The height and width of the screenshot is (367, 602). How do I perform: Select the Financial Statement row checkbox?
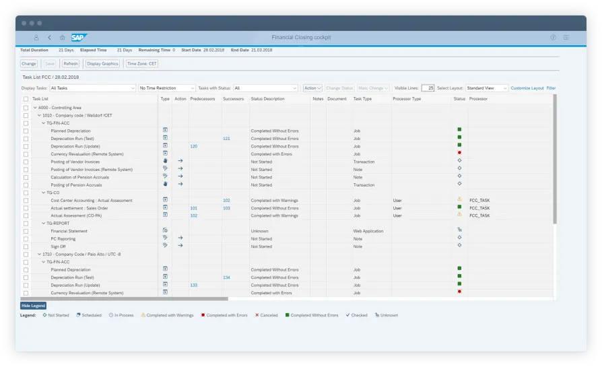[x=26, y=231]
